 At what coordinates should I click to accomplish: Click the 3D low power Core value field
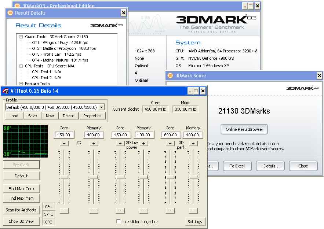[x=121, y=135]
